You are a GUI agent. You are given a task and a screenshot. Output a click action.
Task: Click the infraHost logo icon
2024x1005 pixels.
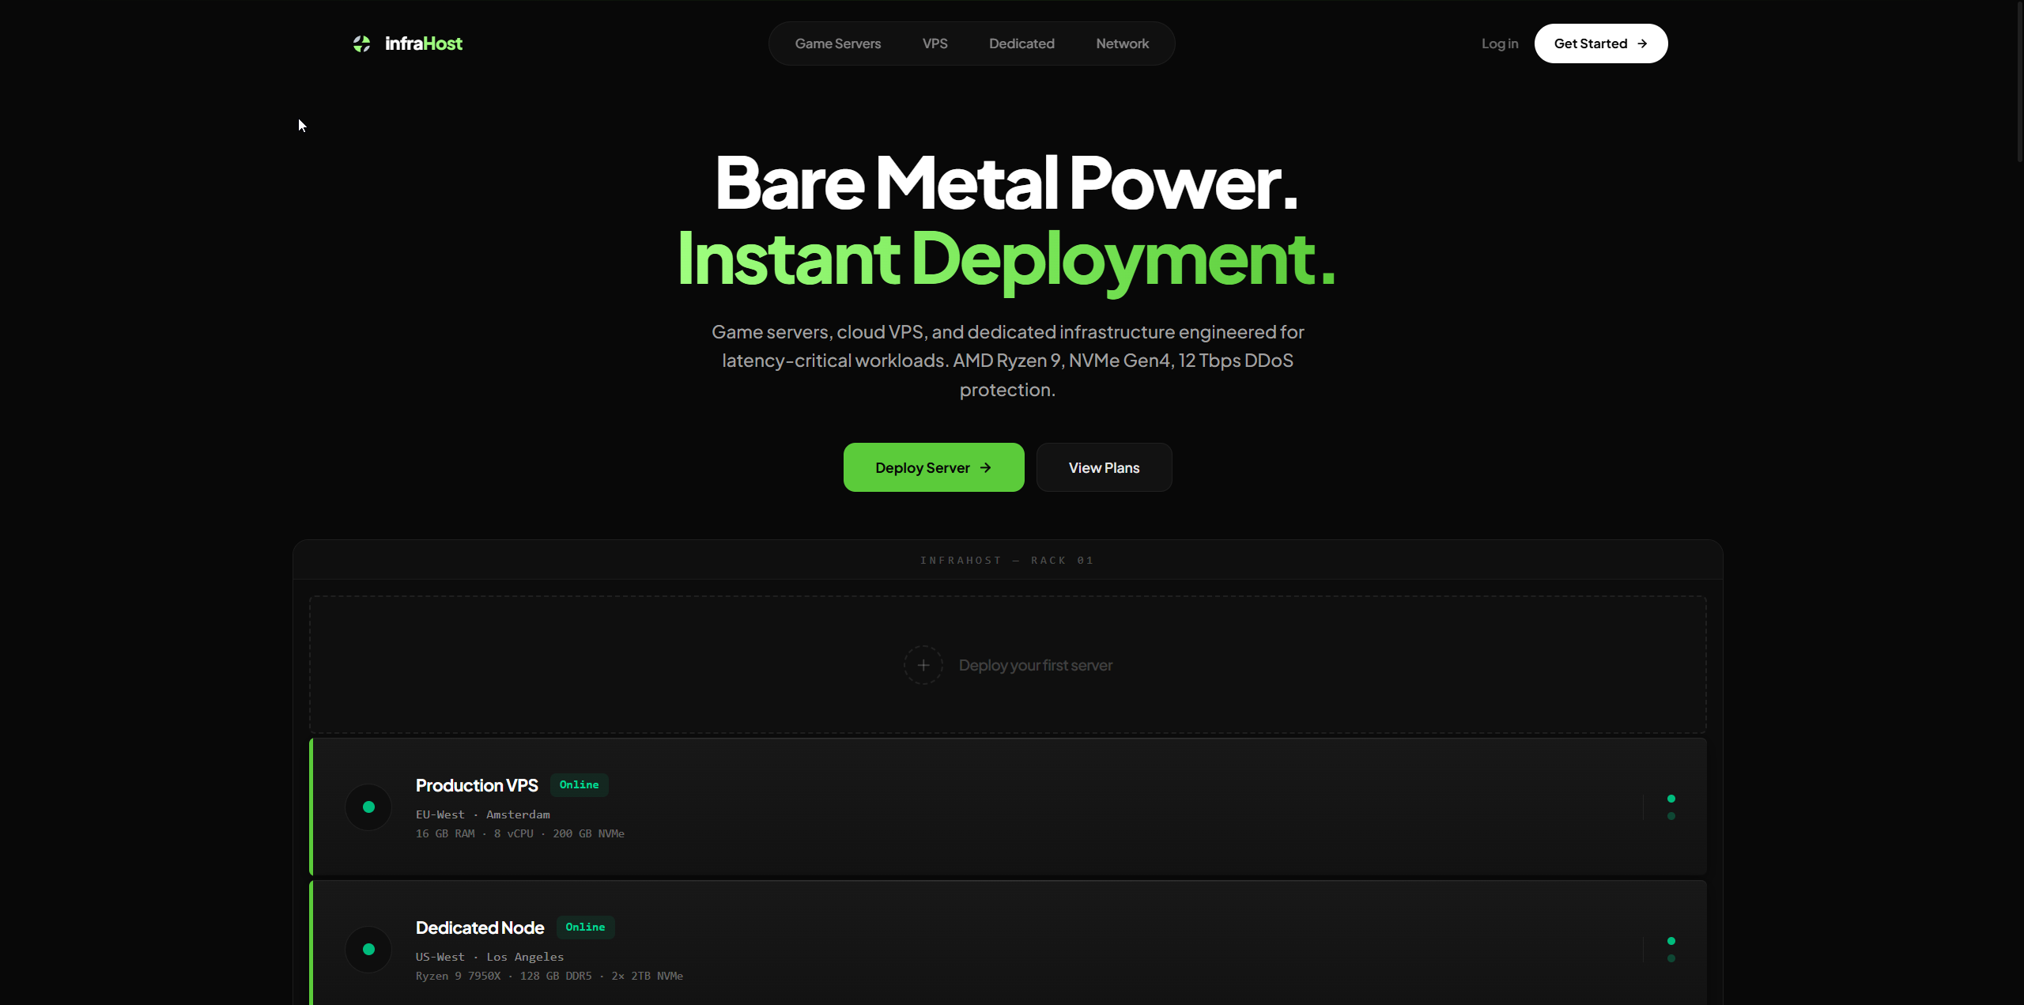click(363, 43)
